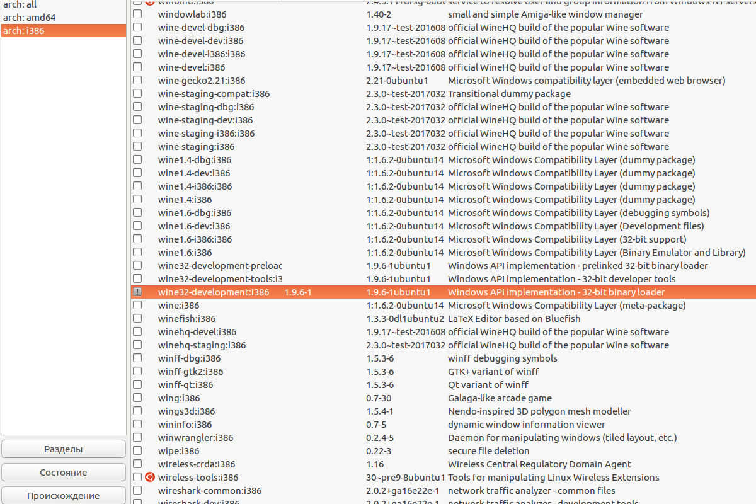Select package wine-staging-dev:i386
The width and height of the screenshot is (756, 504).
tap(205, 120)
